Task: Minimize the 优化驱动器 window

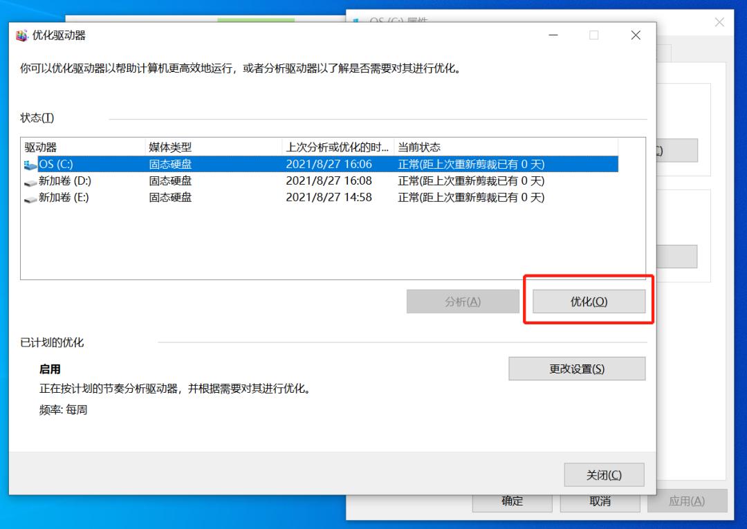Action: (x=553, y=35)
